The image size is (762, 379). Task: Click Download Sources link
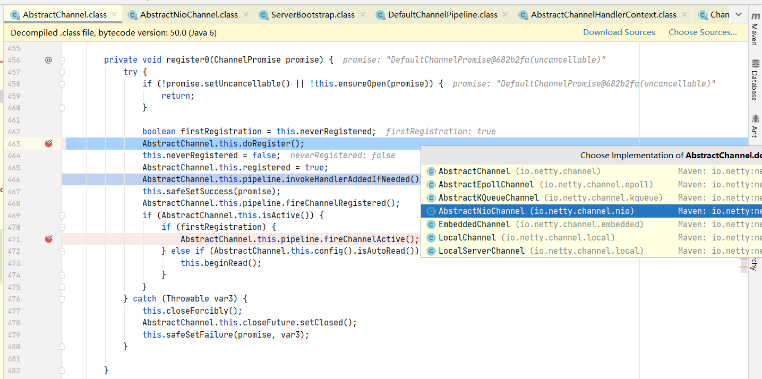coord(619,32)
